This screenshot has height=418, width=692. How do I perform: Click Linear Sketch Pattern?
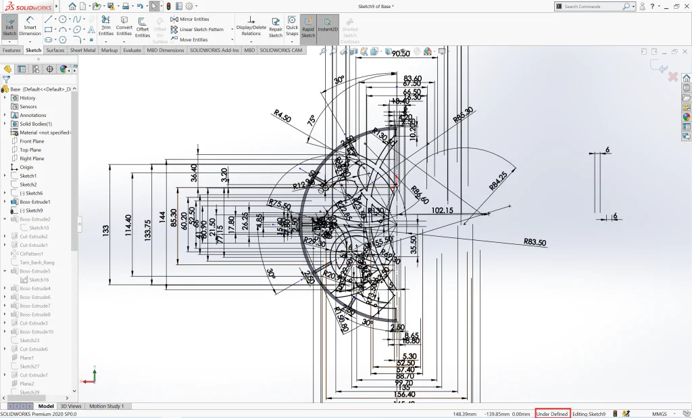197,29
